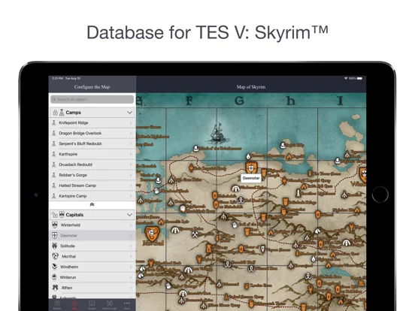Select the Morthal text in list
This screenshot has height=311, width=415.
[x=69, y=256]
